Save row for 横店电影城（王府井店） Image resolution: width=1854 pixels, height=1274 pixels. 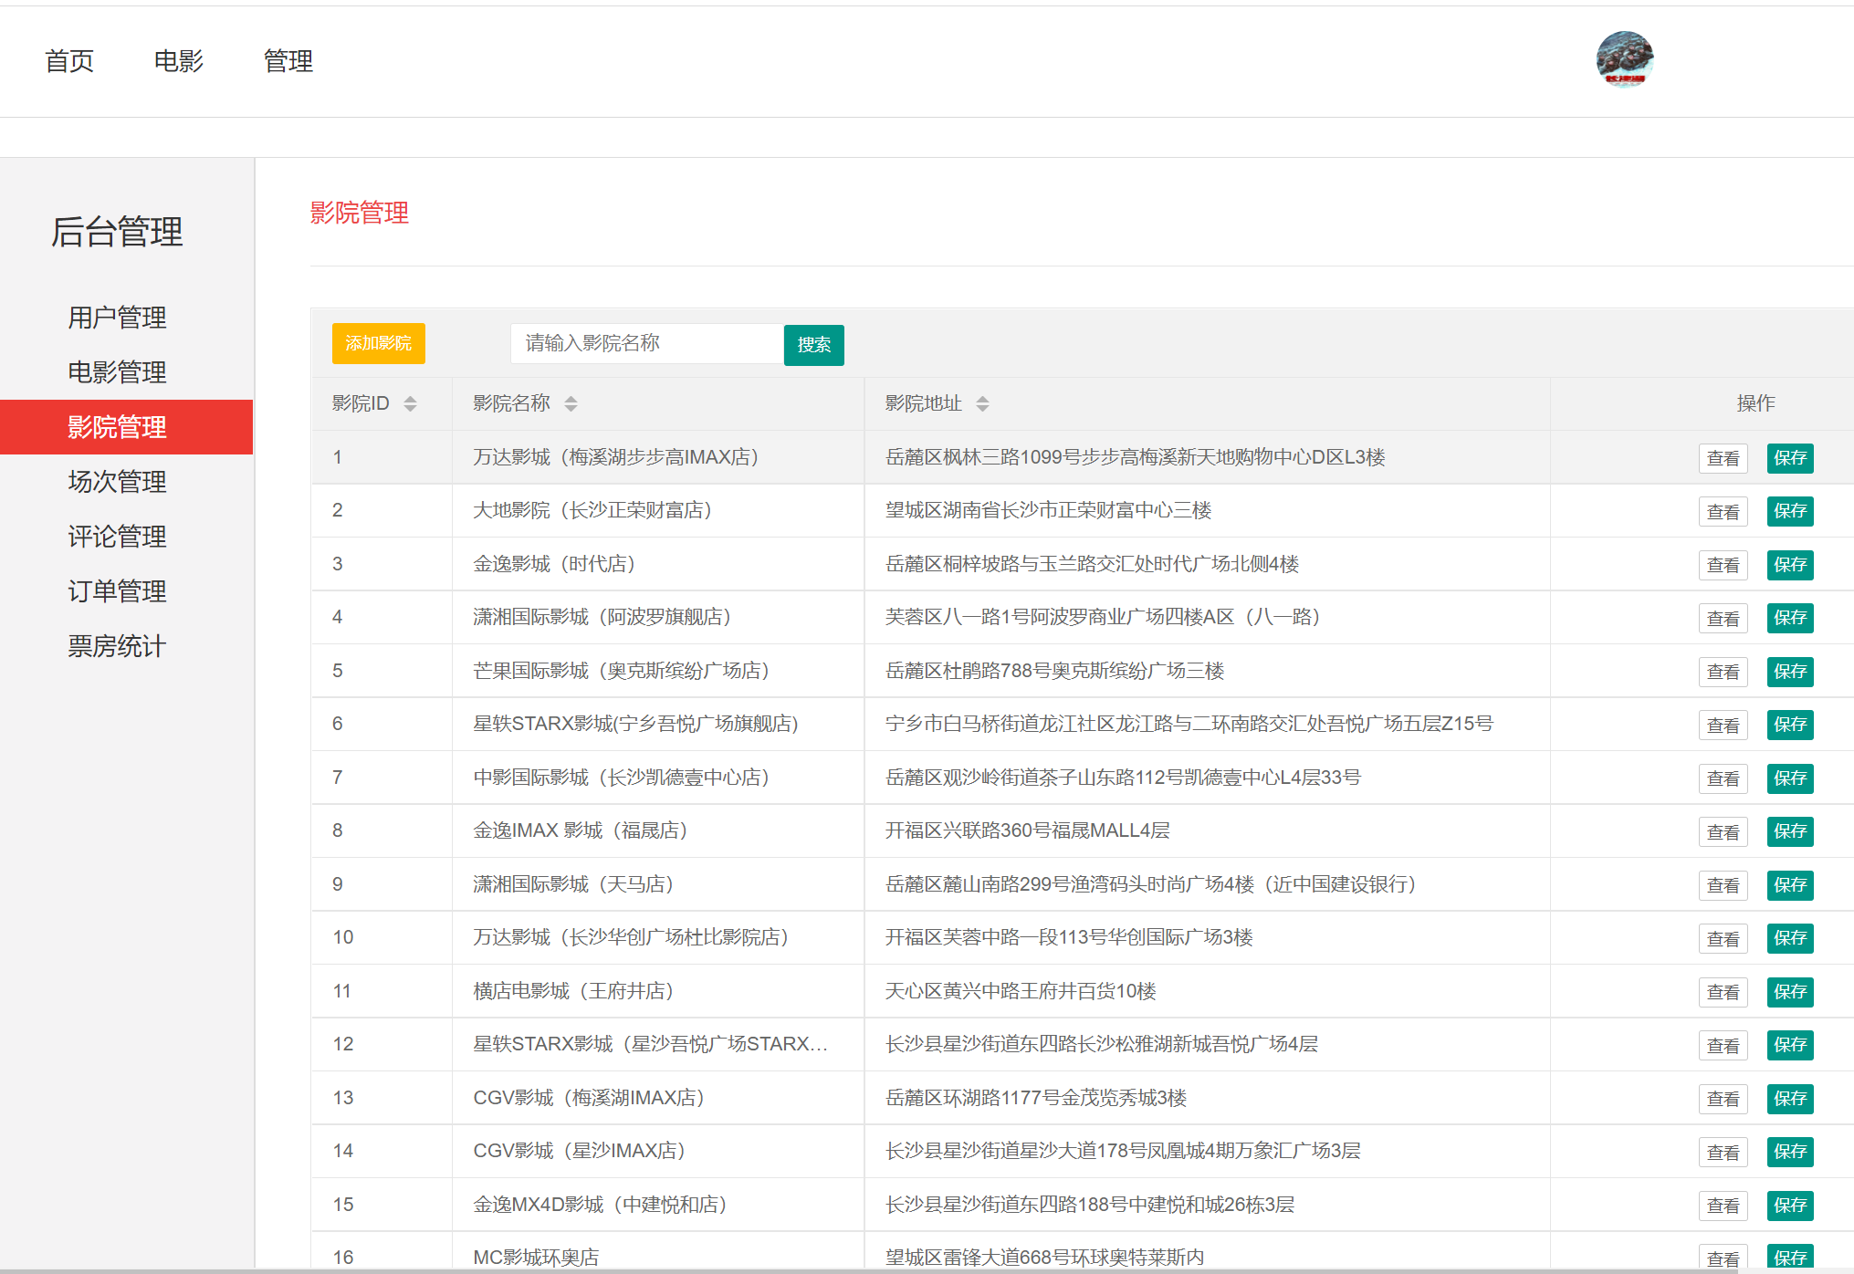click(x=1789, y=992)
